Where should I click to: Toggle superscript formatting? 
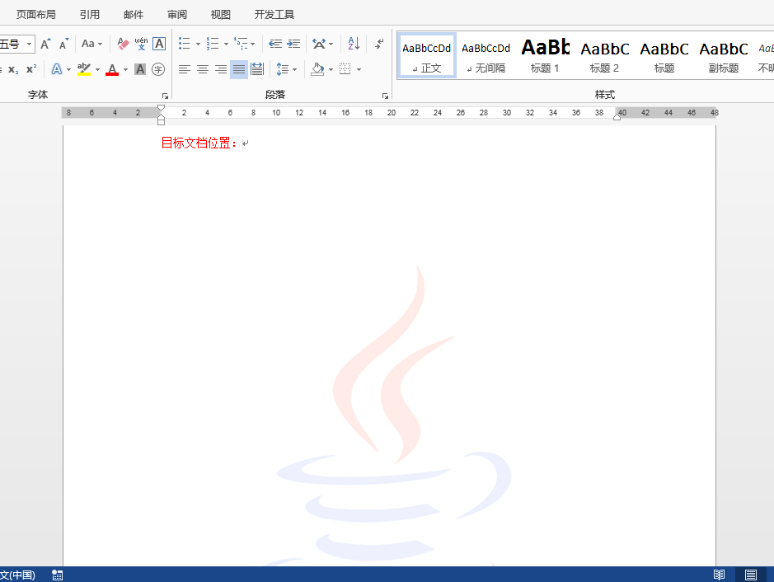coord(31,69)
